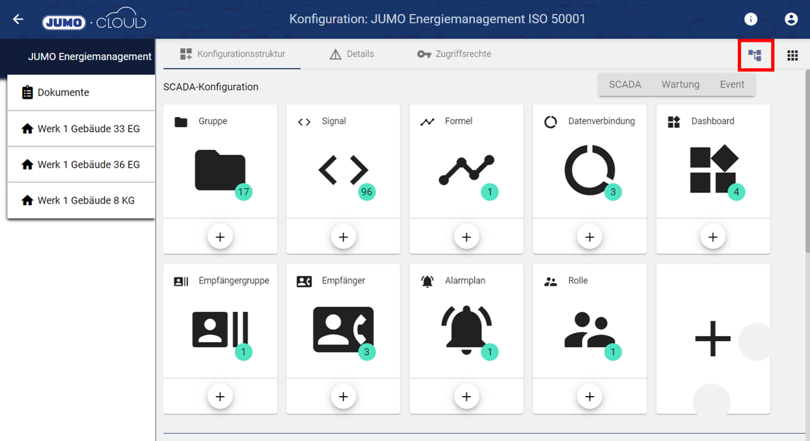Open the Gruppe folder tile icon
Image resolution: width=810 pixels, height=441 pixels.
click(x=220, y=170)
